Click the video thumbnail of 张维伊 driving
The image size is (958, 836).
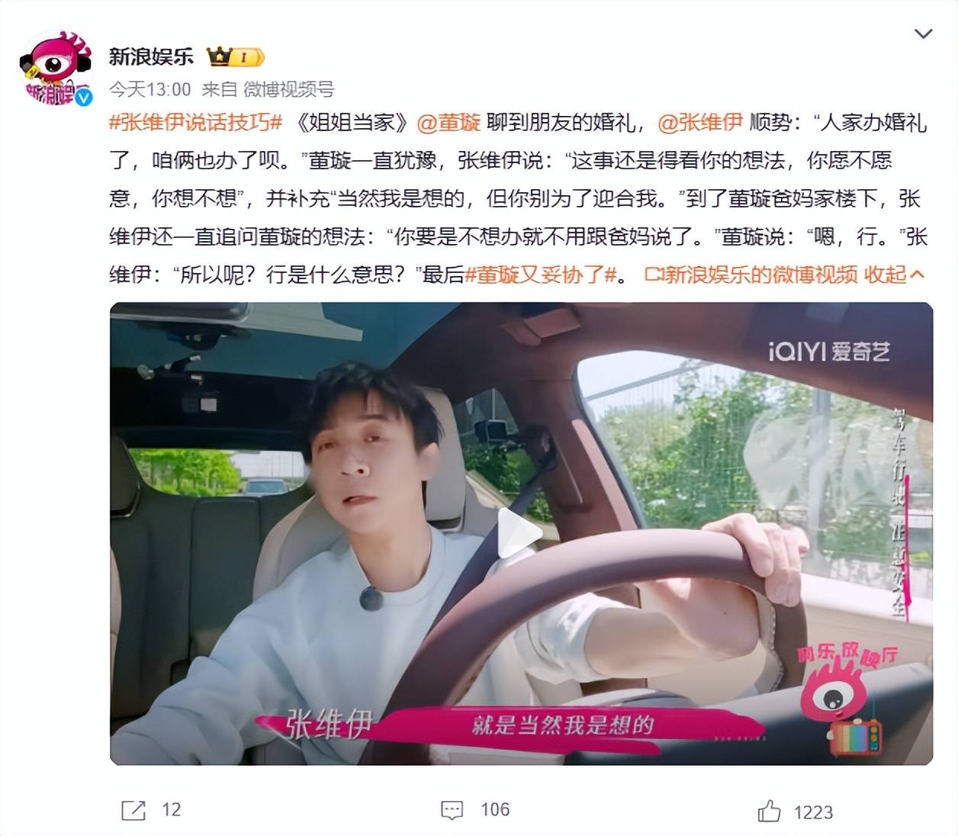[x=521, y=533]
